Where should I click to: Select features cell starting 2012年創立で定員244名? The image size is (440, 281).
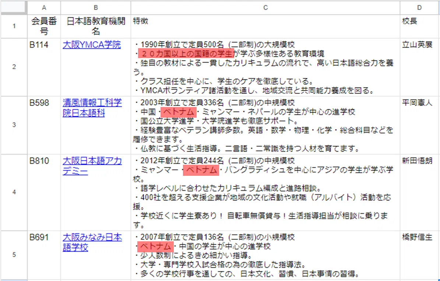[x=265, y=192]
